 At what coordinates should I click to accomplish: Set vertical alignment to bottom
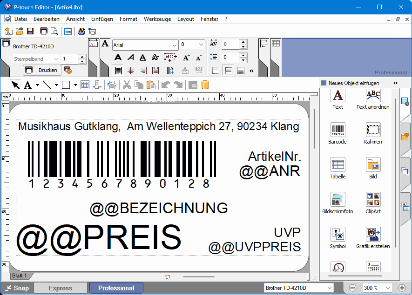[x=241, y=70]
